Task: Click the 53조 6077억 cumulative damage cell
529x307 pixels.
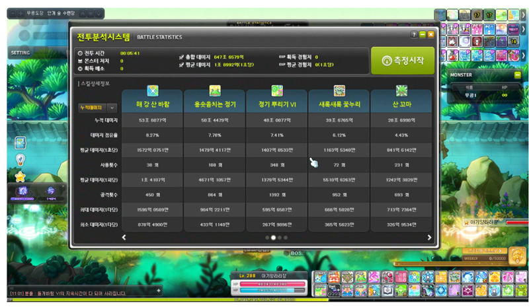Action: click(153, 120)
